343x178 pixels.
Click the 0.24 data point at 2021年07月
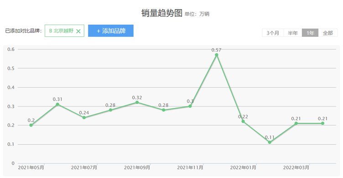tap(84, 117)
